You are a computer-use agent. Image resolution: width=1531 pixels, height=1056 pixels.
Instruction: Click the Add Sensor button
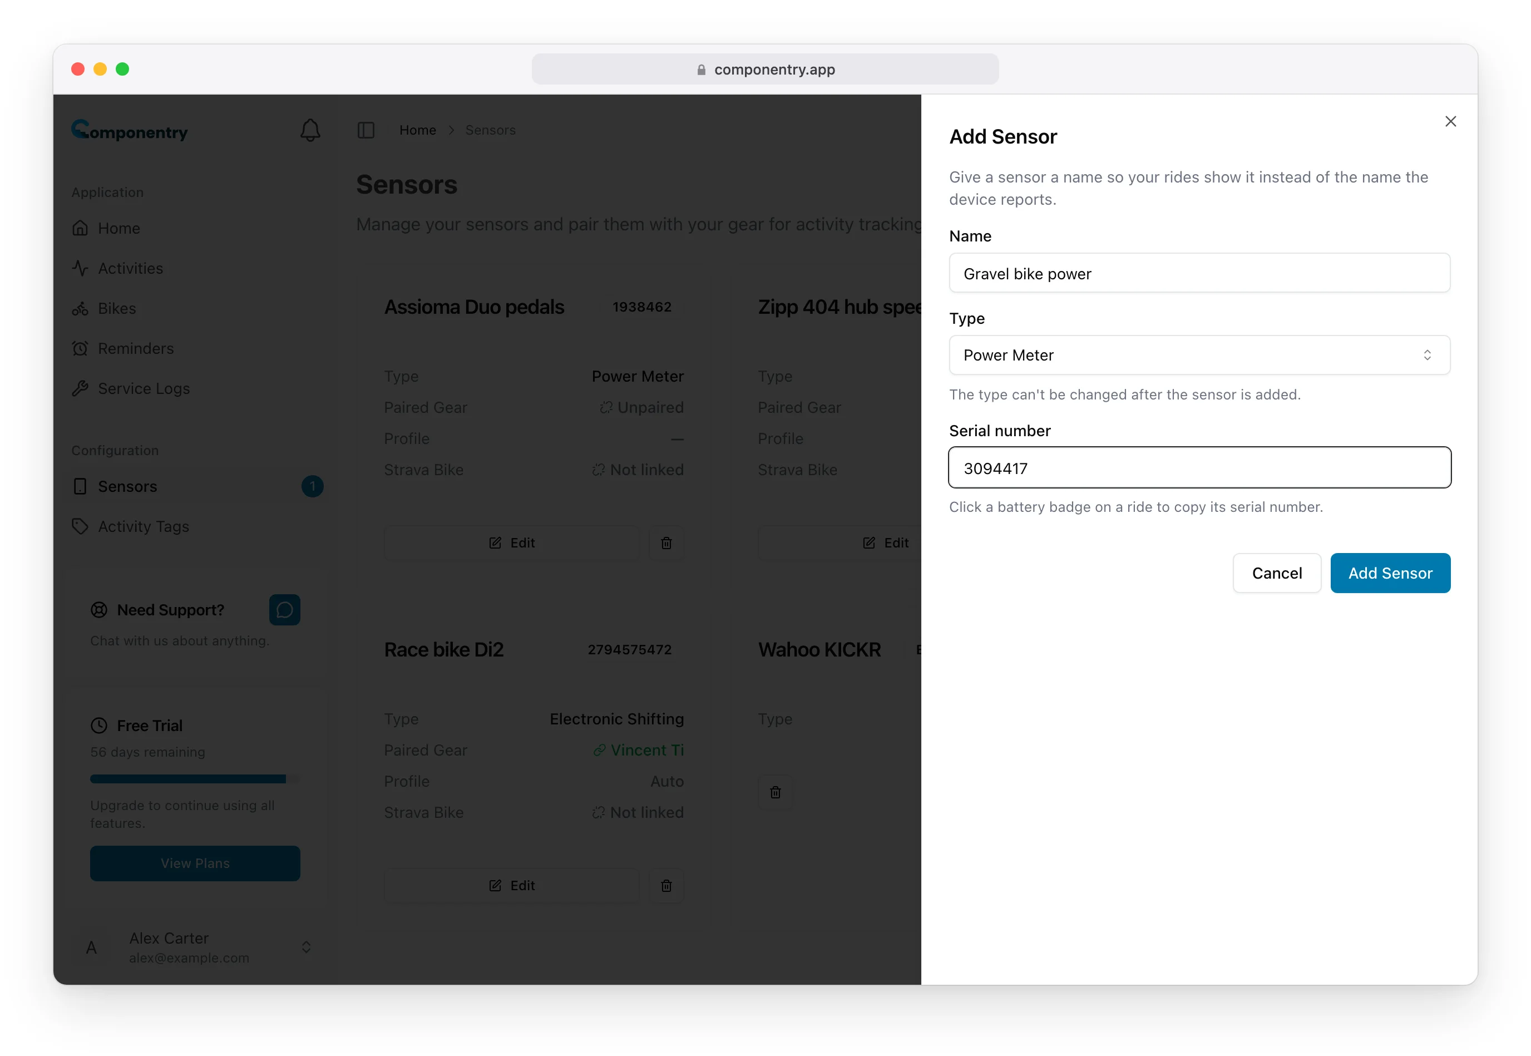point(1390,573)
